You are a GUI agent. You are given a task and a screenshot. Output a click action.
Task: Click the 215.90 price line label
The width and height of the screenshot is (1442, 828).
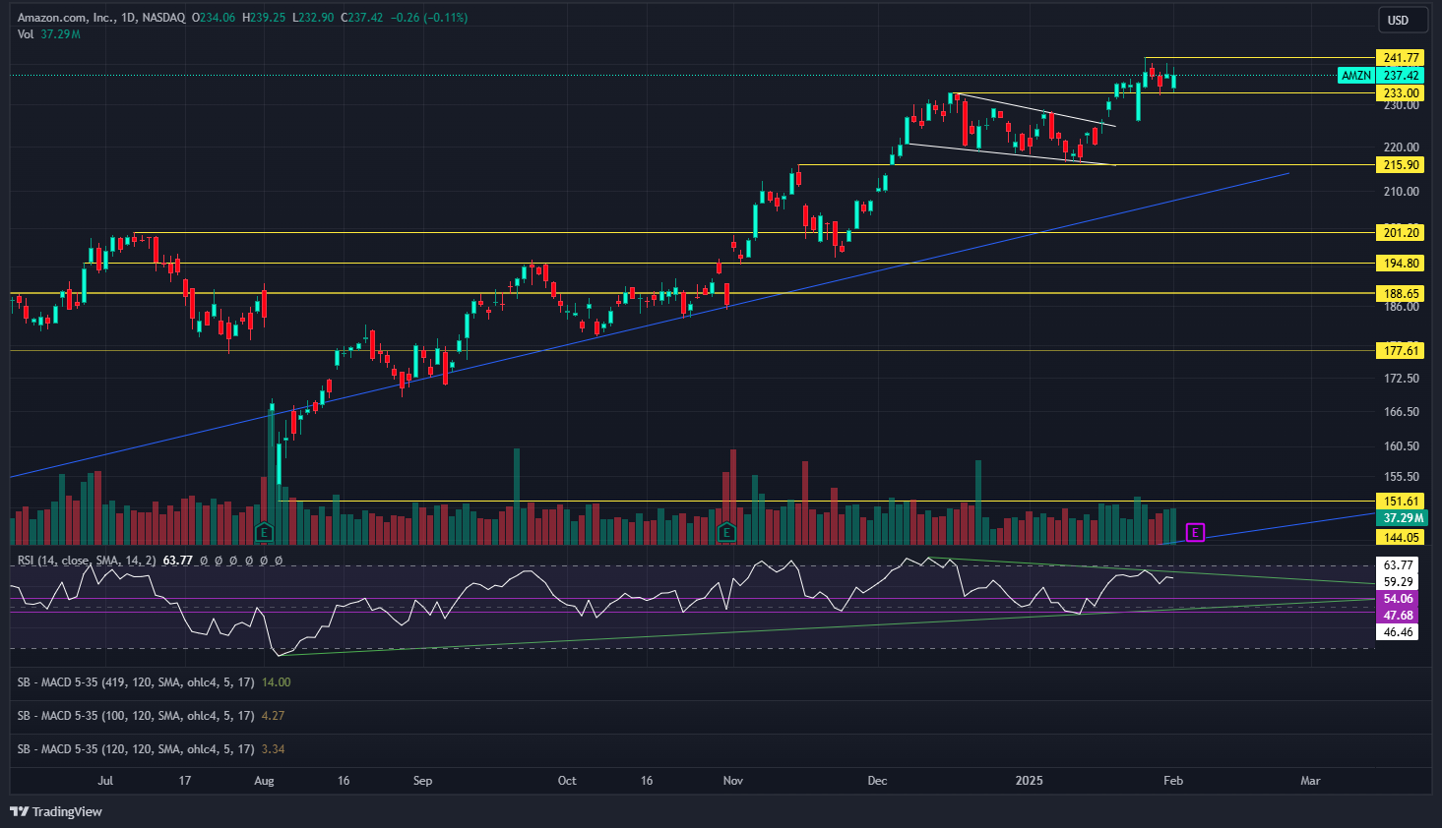(1401, 165)
